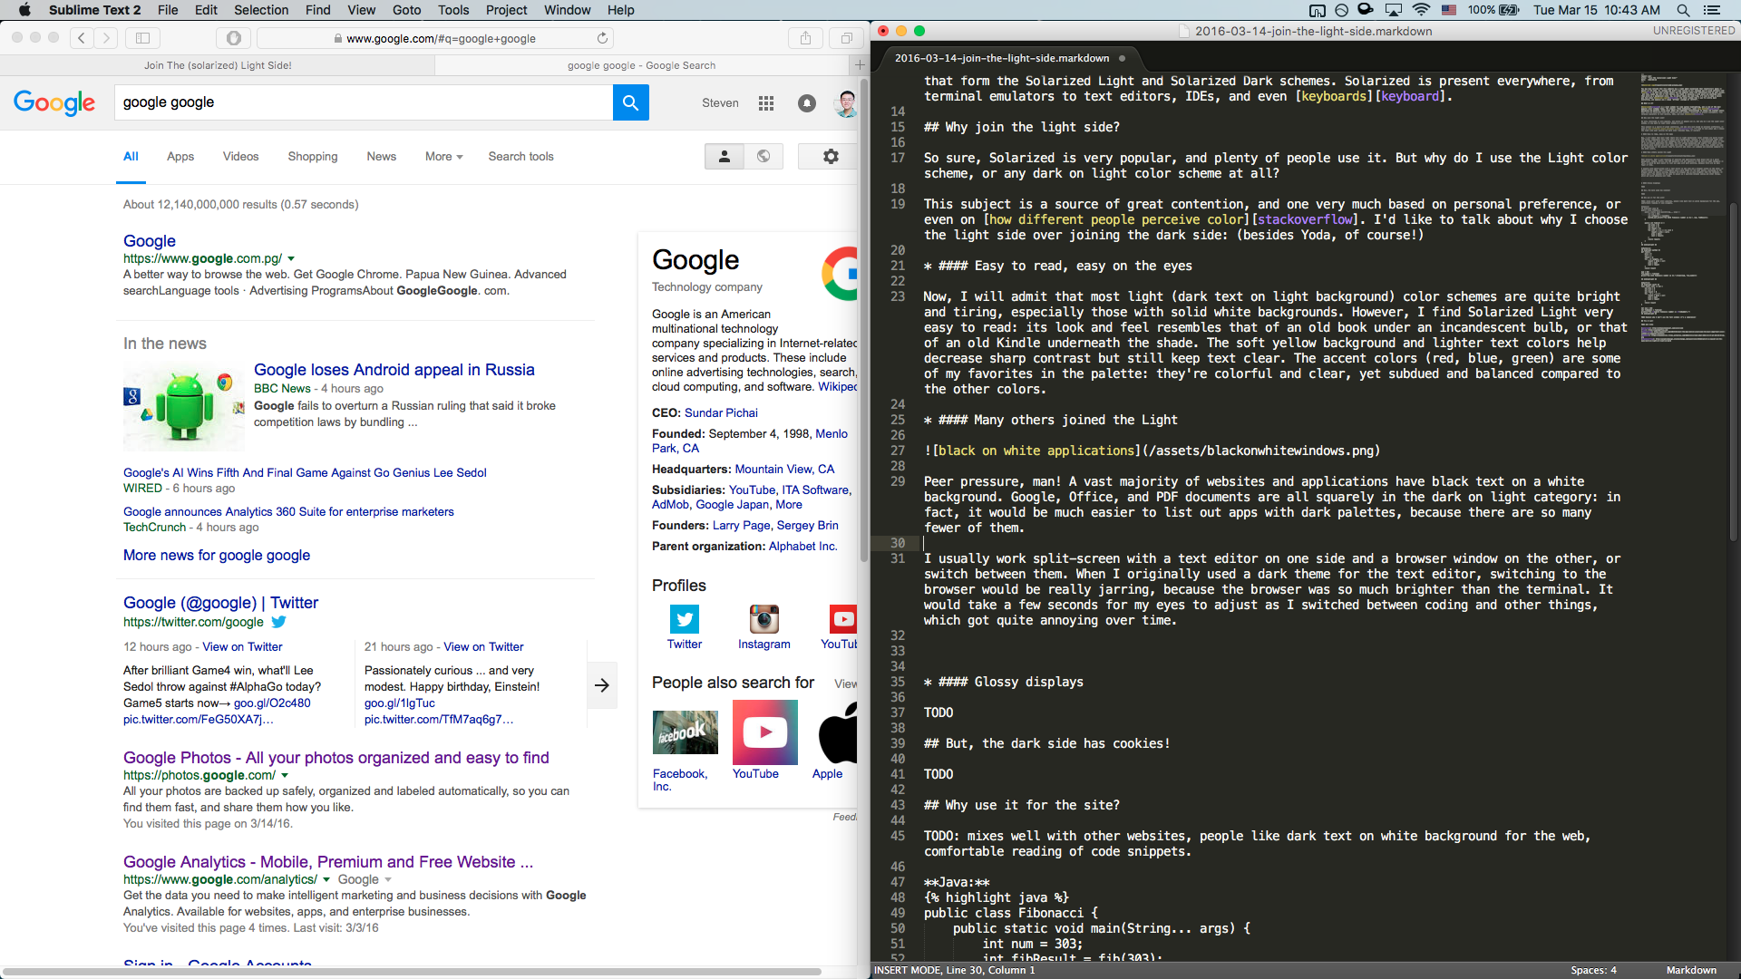Click Safari show all tabs button
The height and width of the screenshot is (979, 1741).
click(x=846, y=38)
